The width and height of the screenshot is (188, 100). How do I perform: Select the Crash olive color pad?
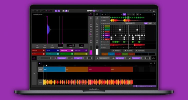[81, 54]
